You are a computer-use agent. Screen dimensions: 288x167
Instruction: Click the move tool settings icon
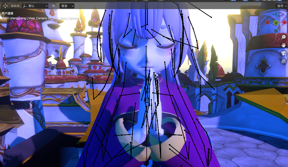tap(5, 6)
